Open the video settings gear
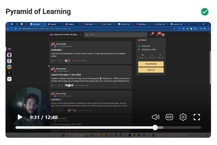217x145 pixels. tap(183, 117)
